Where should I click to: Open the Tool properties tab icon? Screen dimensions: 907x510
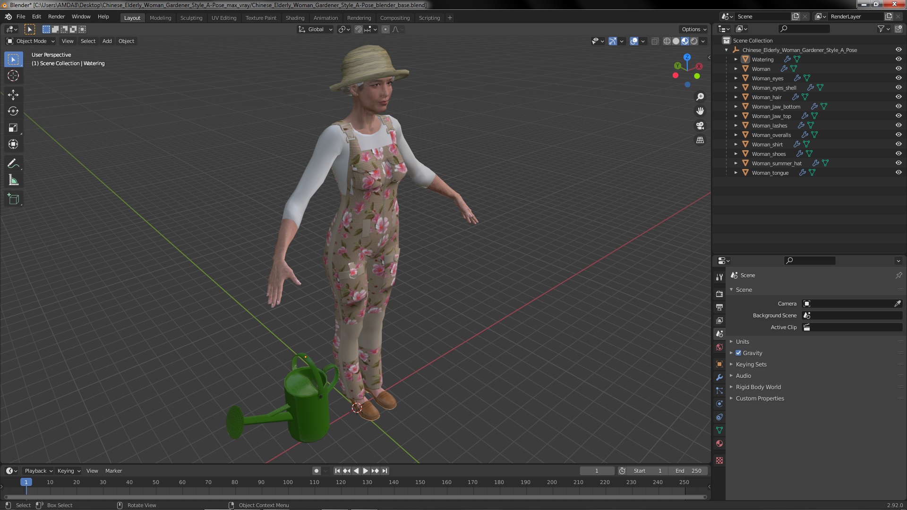(x=719, y=277)
